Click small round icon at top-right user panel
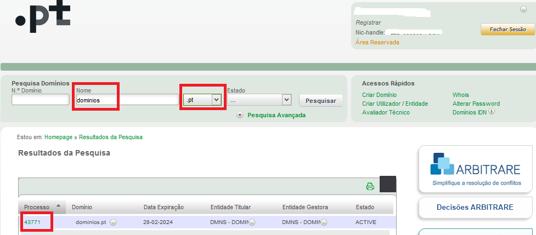The height and width of the screenshot is (235, 536). [x=522, y=9]
